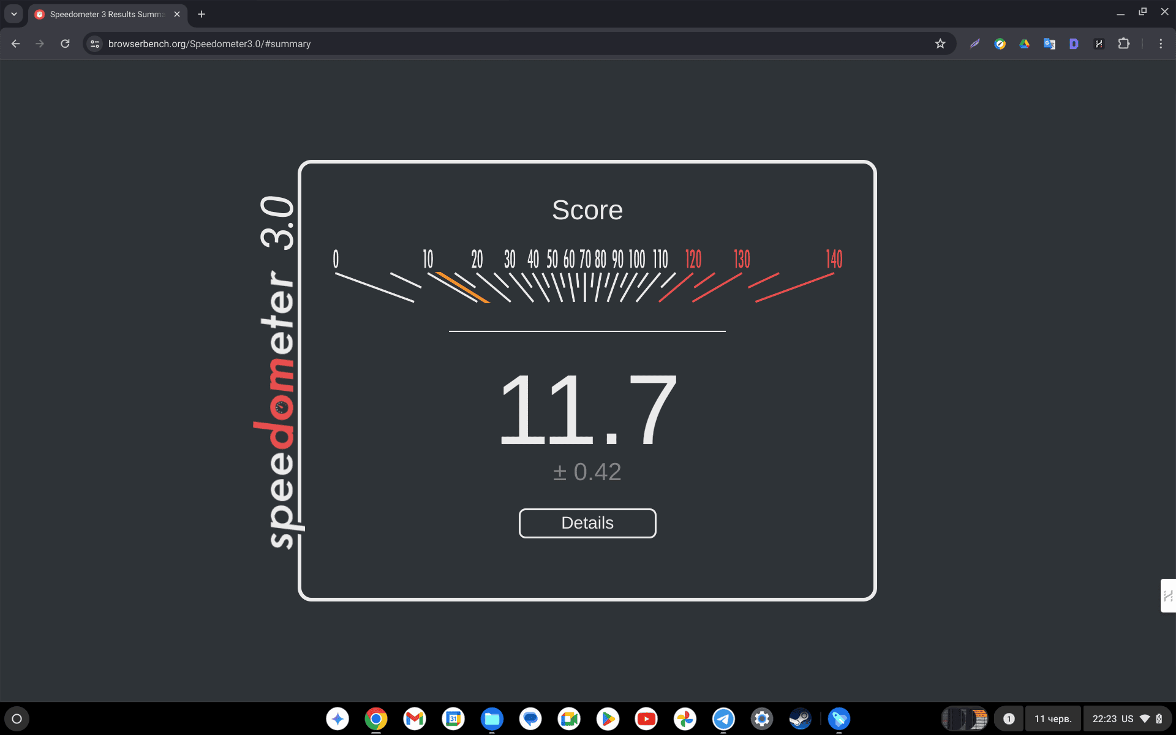Image resolution: width=1176 pixels, height=735 pixels.
Task: Open Gmail from the shelf
Action: [415, 718]
